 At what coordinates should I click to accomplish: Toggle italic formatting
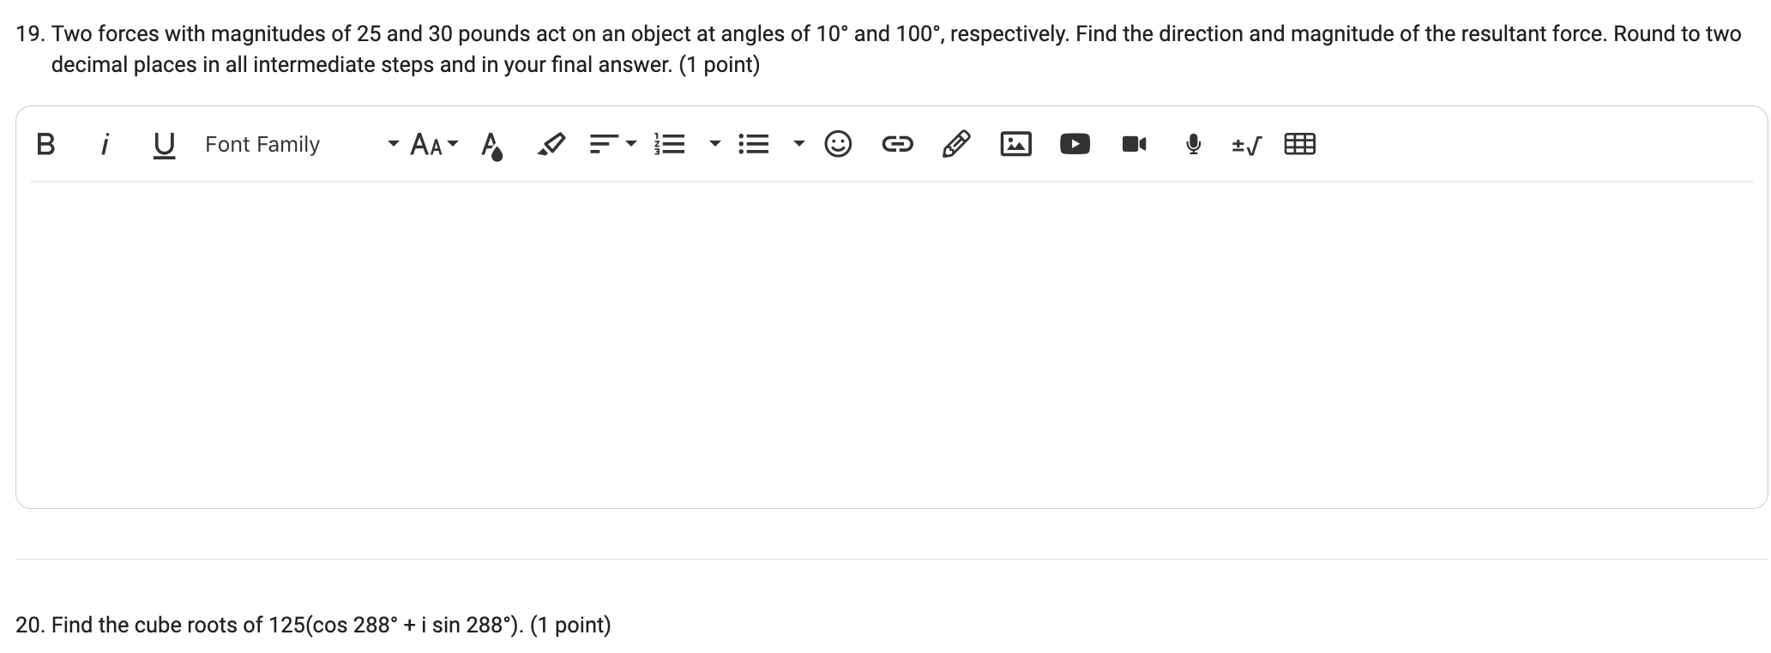click(x=105, y=144)
